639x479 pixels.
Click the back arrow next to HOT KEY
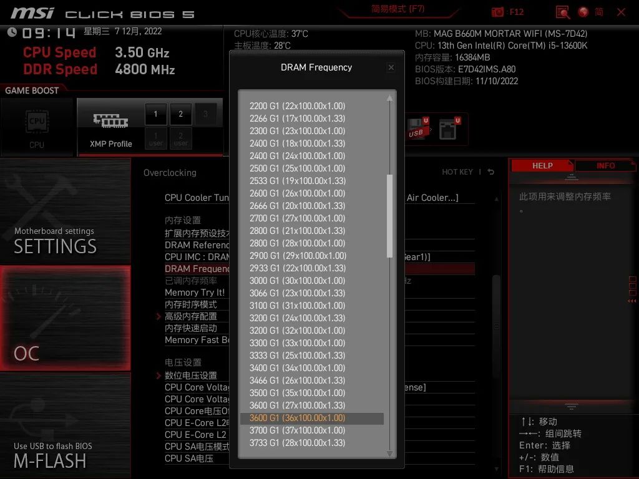491,172
